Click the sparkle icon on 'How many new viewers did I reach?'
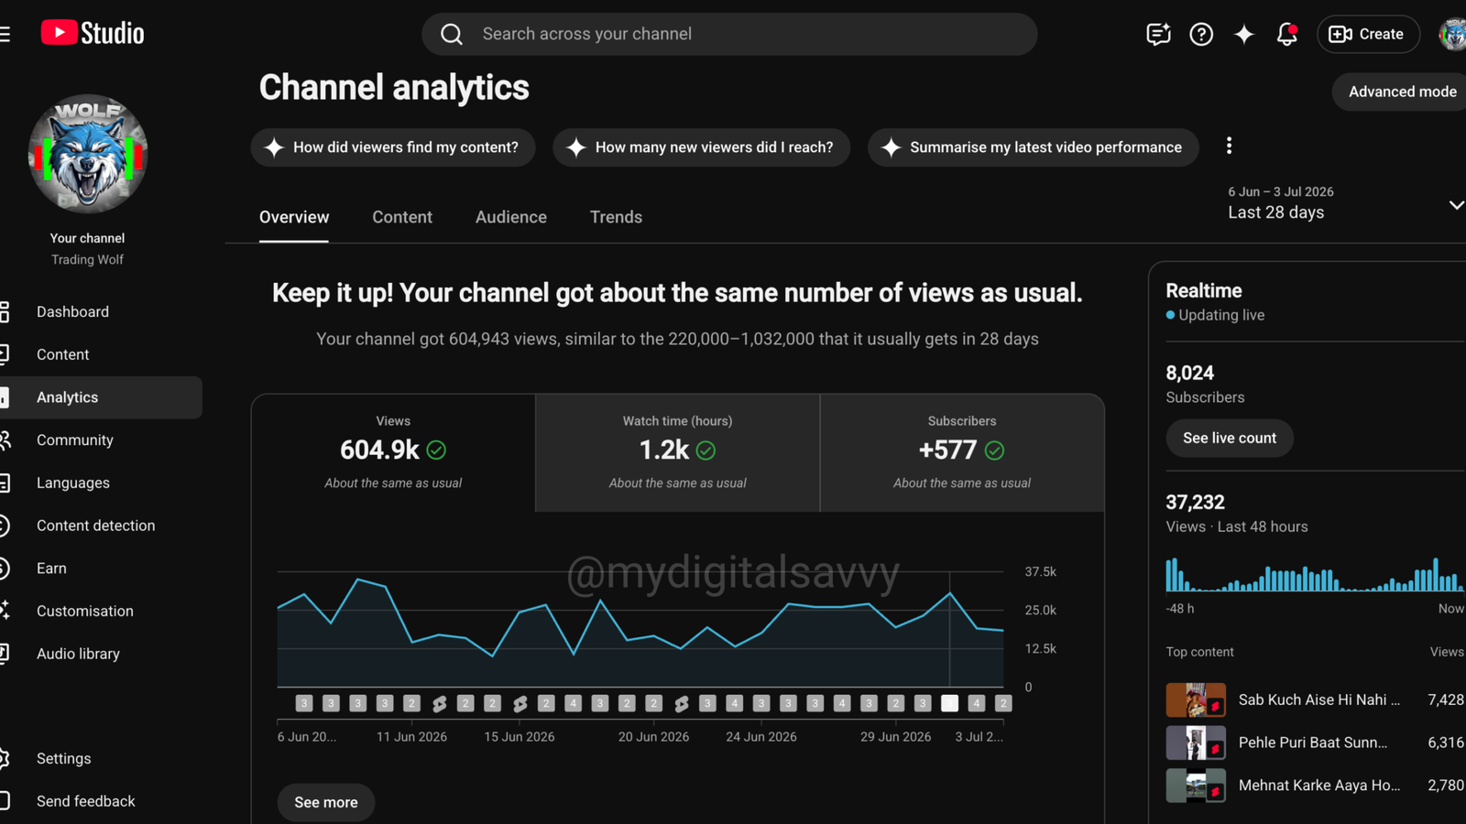The width and height of the screenshot is (1466, 824). click(x=575, y=147)
